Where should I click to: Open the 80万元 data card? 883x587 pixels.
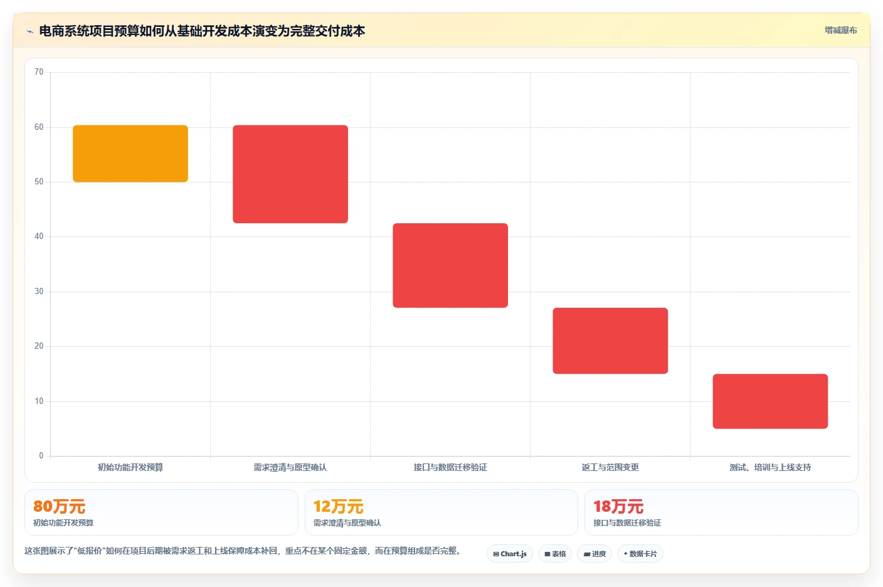pos(161,512)
